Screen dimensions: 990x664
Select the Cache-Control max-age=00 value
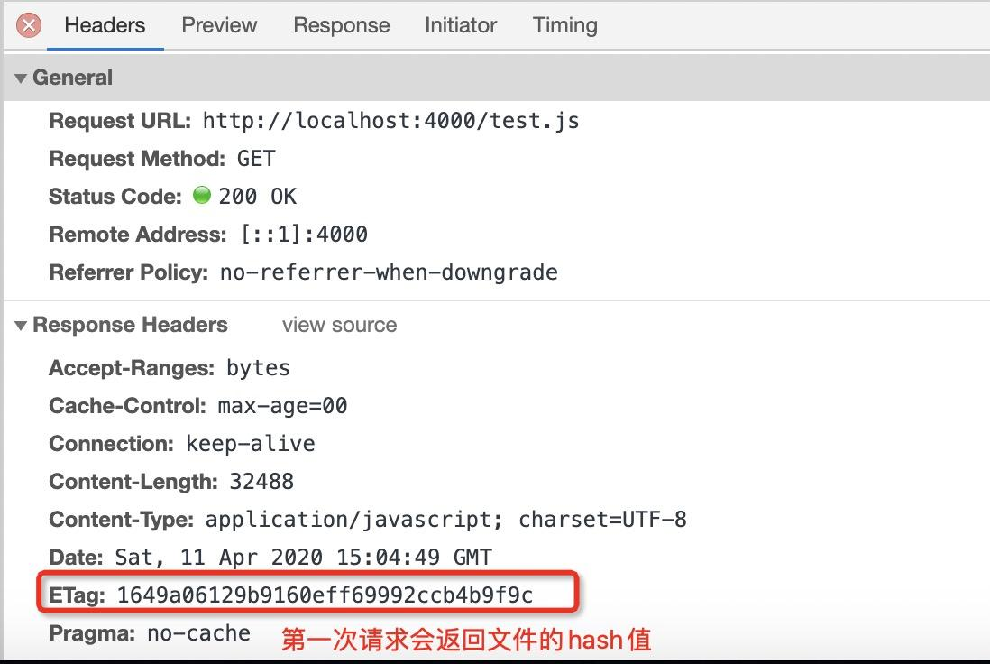point(282,406)
